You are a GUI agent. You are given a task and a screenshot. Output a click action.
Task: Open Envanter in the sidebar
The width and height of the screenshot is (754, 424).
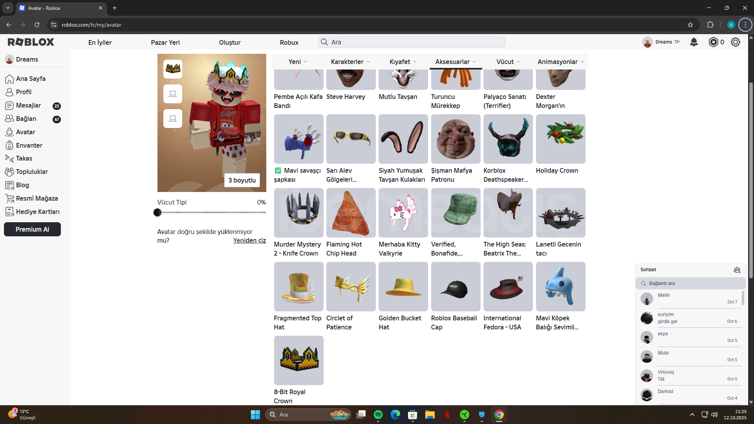(29, 145)
